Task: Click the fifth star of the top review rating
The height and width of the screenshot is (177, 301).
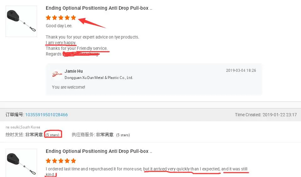Action: tap(73, 18)
